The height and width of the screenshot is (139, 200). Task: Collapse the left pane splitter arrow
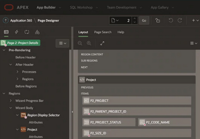(x=72, y=112)
